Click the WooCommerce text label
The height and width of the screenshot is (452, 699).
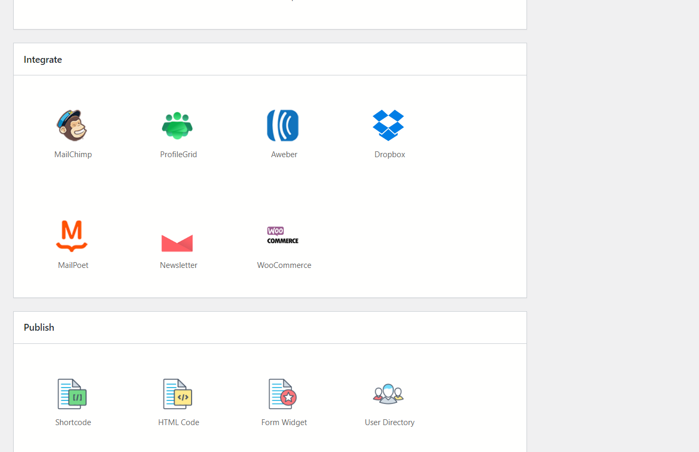(284, 265)
